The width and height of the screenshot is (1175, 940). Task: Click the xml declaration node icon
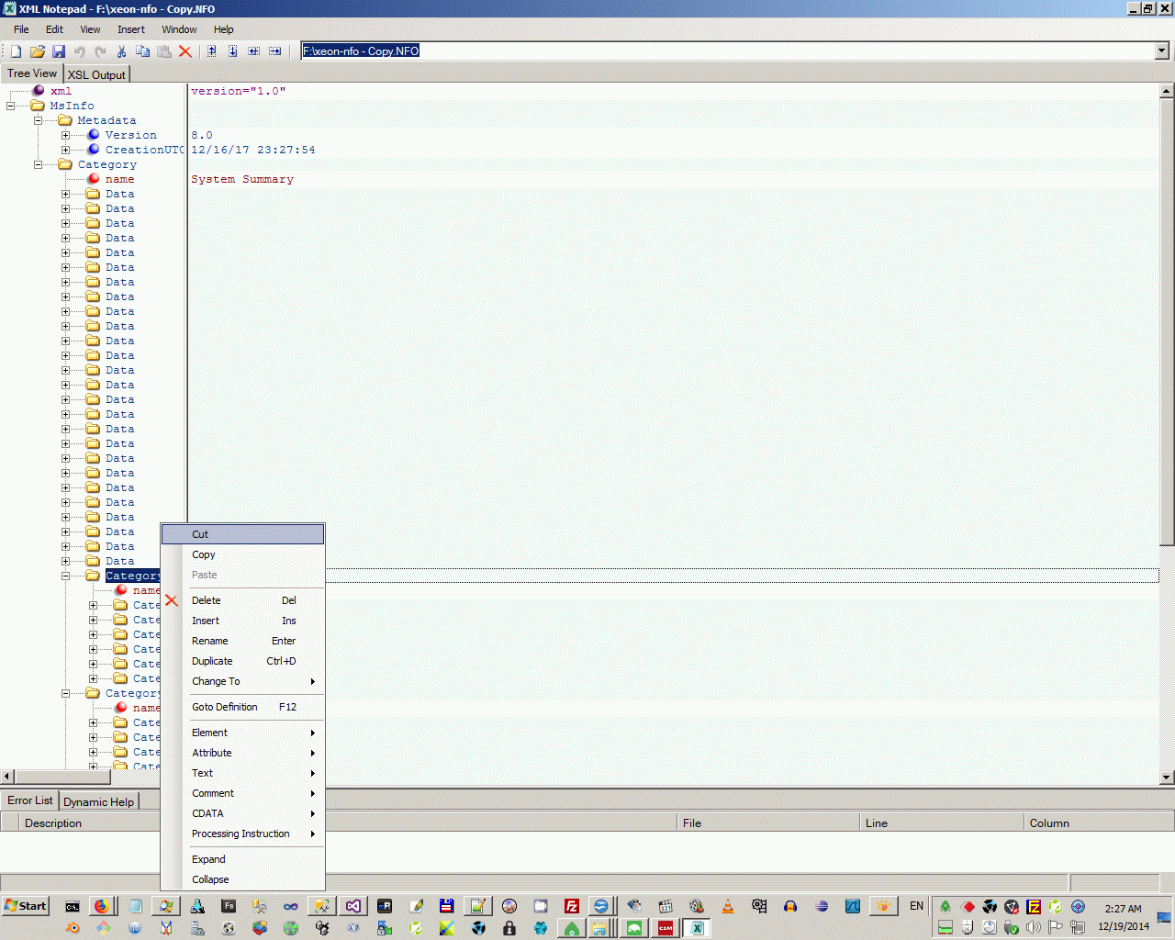click(39, 91)
